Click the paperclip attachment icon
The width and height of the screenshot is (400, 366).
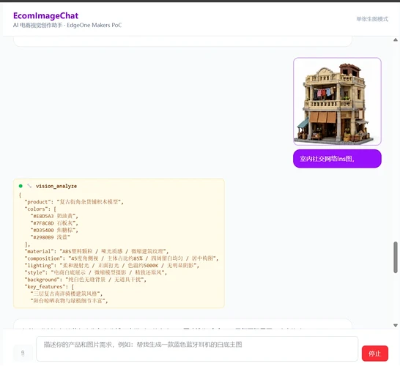click(23, 353)
